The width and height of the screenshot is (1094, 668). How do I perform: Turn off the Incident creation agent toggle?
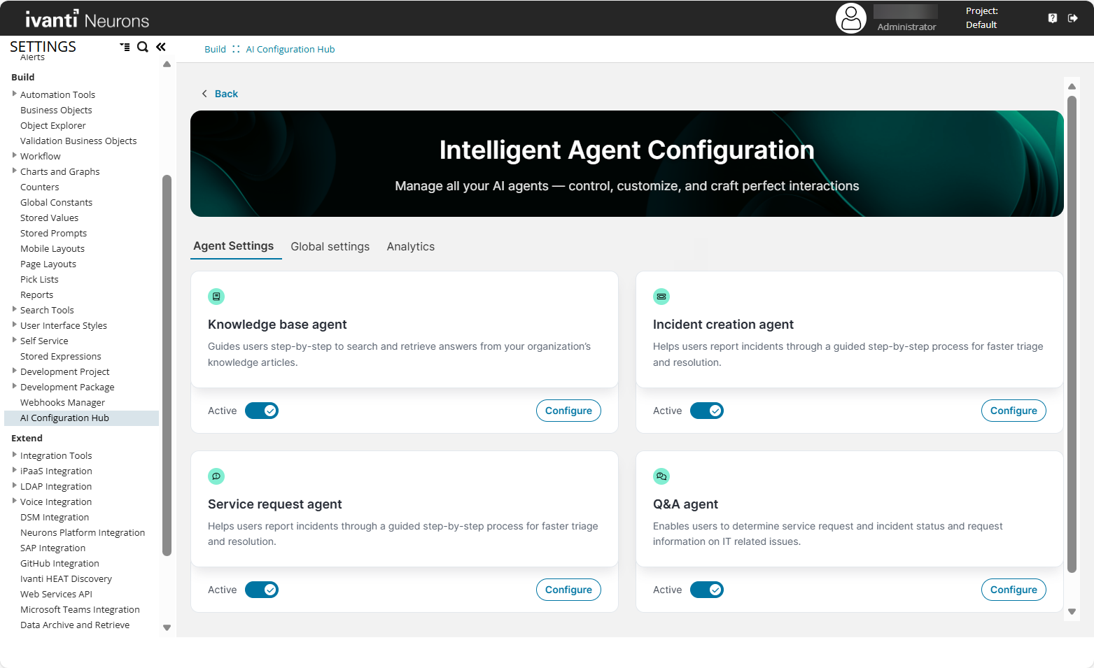click(707, 411)
